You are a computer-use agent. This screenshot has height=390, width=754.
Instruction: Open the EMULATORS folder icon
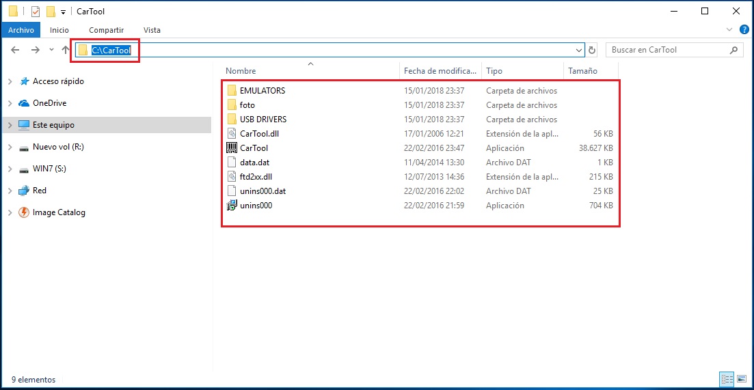[232, 90]
